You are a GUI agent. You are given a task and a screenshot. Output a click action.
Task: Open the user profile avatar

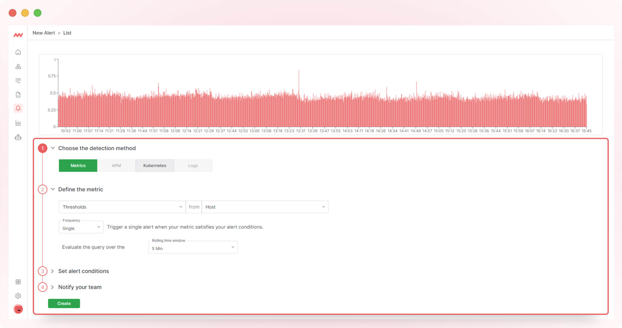click(x=18, y=309)
